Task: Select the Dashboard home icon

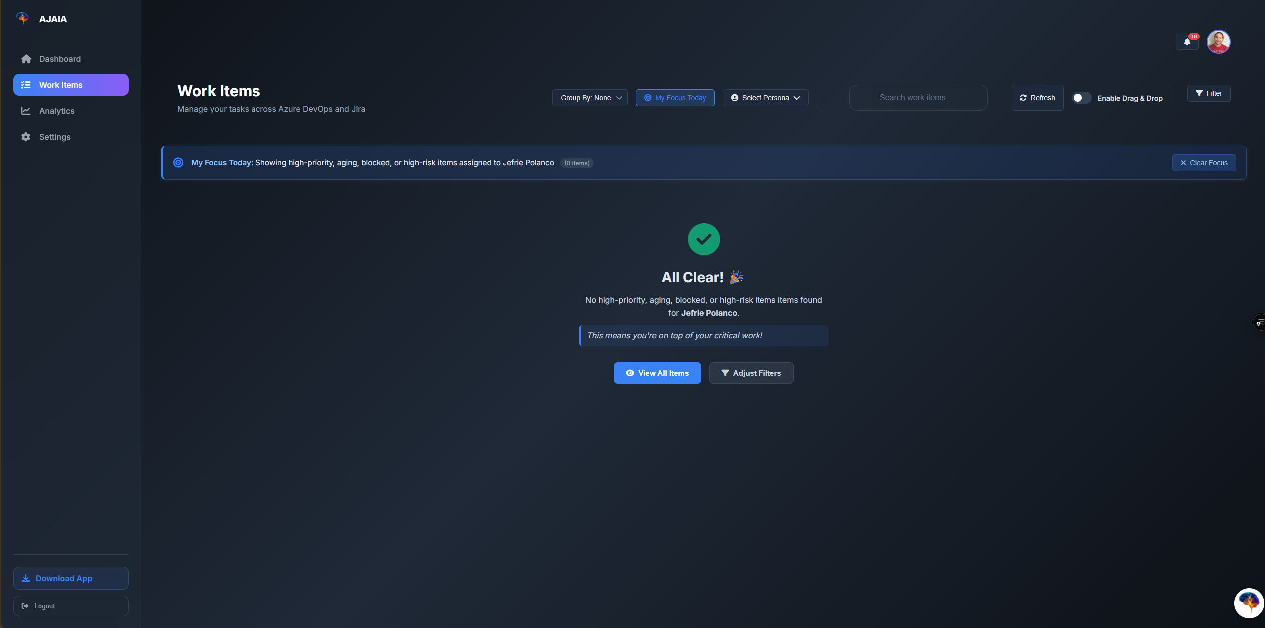Action: (x=26, y=59)
